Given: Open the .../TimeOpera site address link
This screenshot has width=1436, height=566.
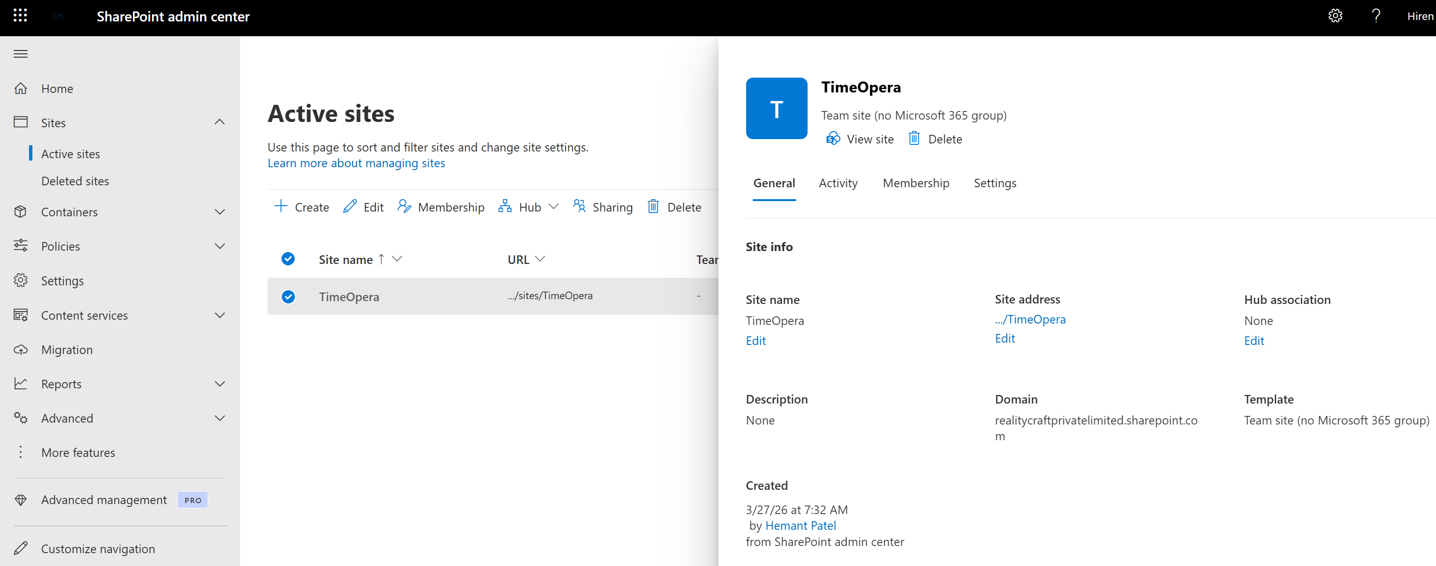Looking at the screenshot, I should [1030, 320].
